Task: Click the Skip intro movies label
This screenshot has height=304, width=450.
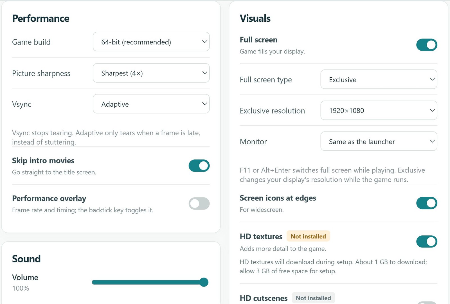Action: coord(43,161)
